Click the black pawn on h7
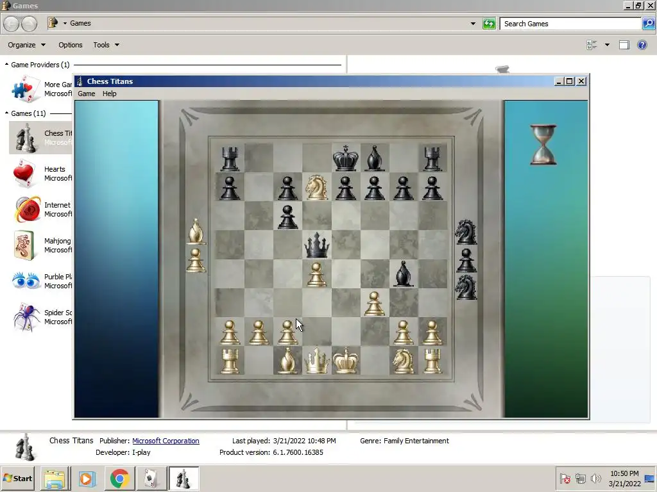657x492 pixels. pos(432,188)
